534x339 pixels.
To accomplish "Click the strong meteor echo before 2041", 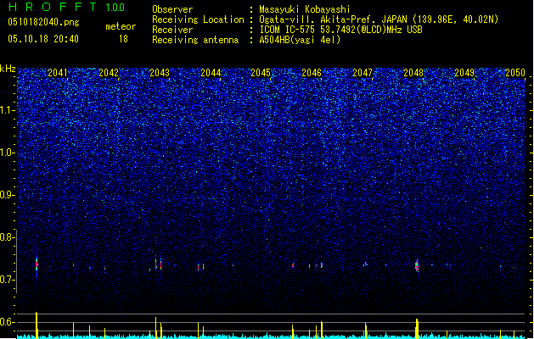I will click(37, 264).
